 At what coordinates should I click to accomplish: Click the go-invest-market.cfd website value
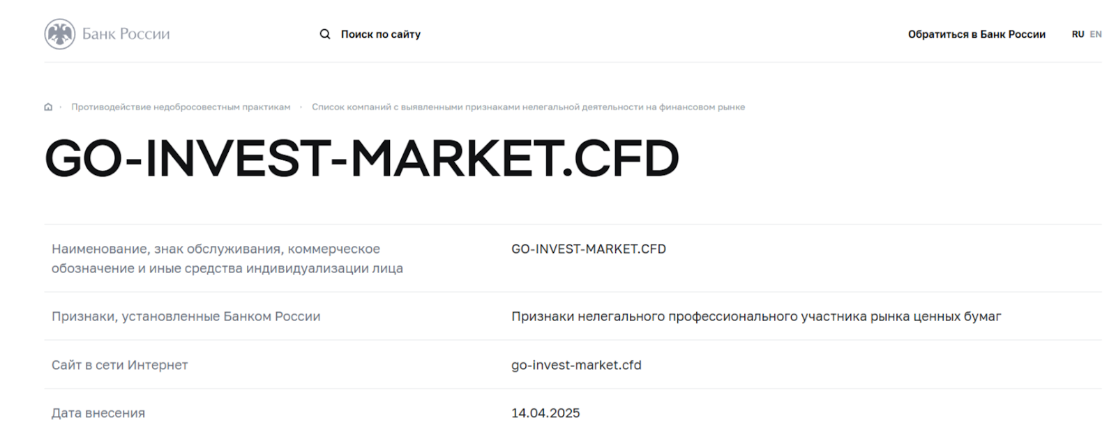tap(576, 365)
